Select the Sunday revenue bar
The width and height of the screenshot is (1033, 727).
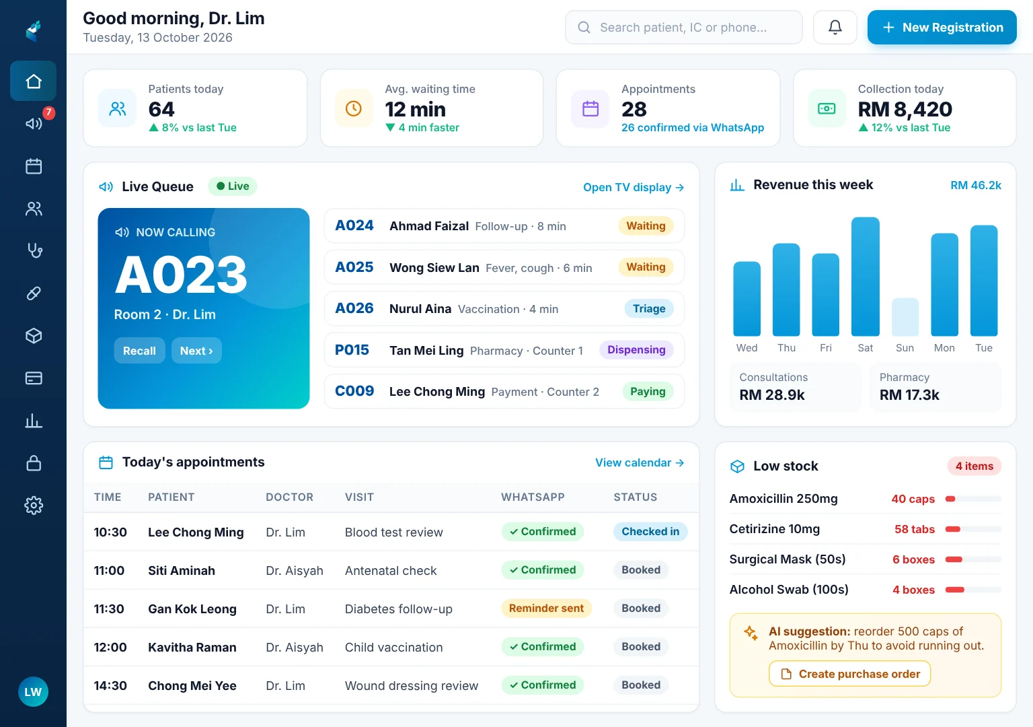click(905, 317)
